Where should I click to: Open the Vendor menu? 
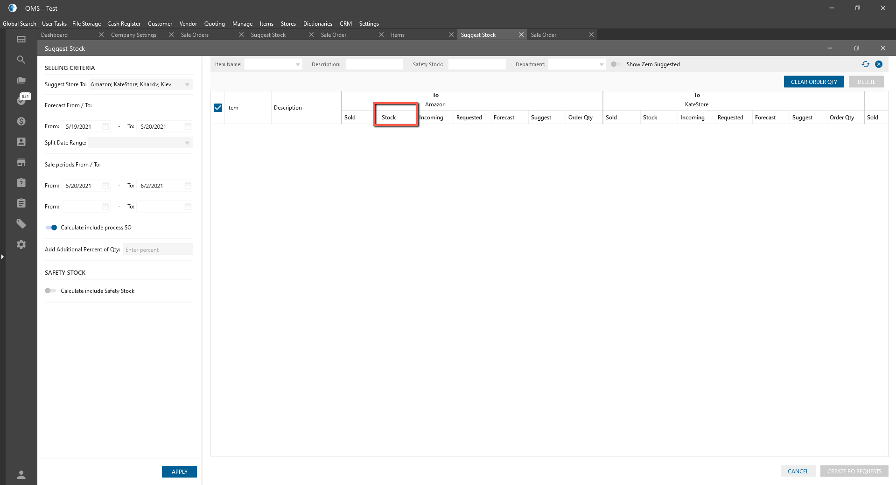[x=188, y=24]
